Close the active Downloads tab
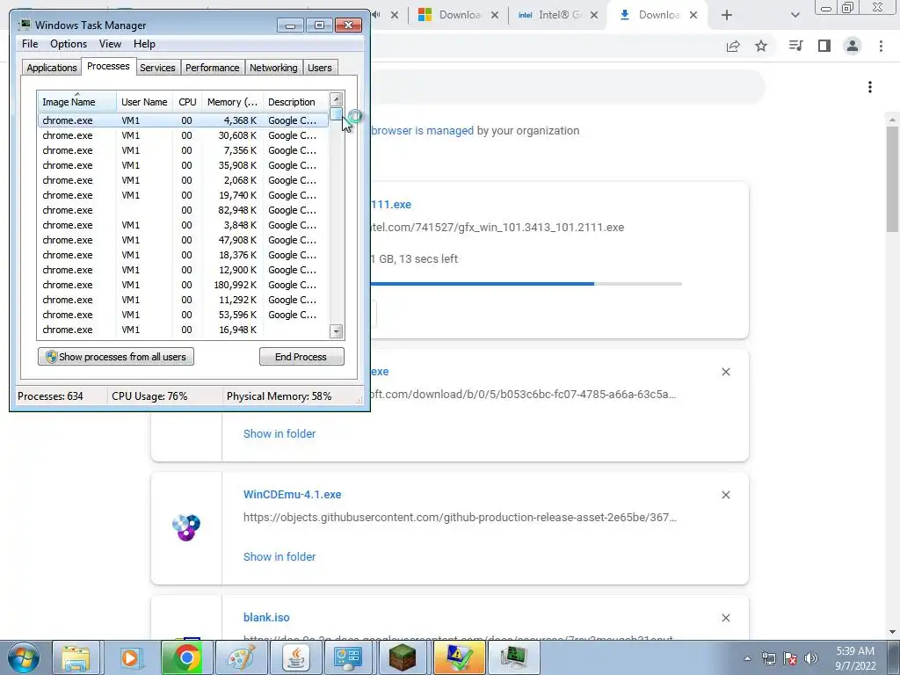This screenshot has width=900, height=675. (x=693, y=15)
